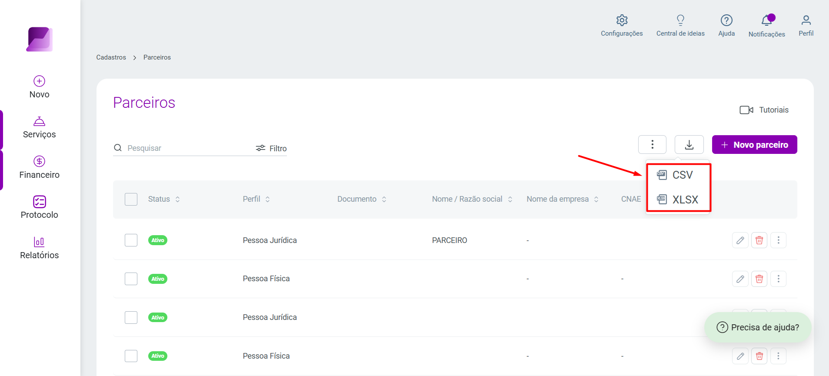Open the Relatórios section
Viewport: 829px width, 376px height.
tap(40, 248)
